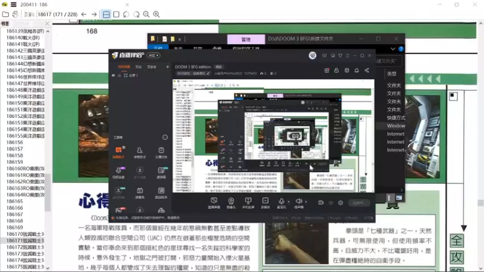Mute the microphone in streaming toolbar
The image size is (484, 272).
pos(281,202)
